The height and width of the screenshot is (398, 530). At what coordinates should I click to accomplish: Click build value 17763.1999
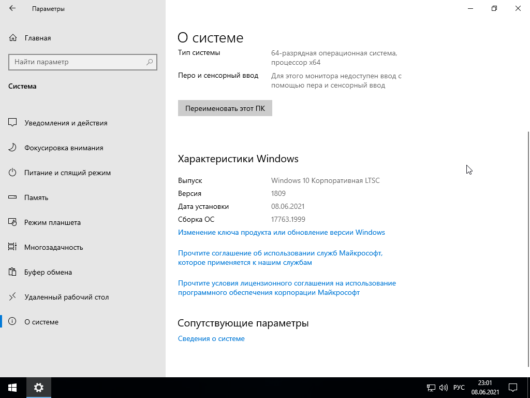click(x=288, y=219)
